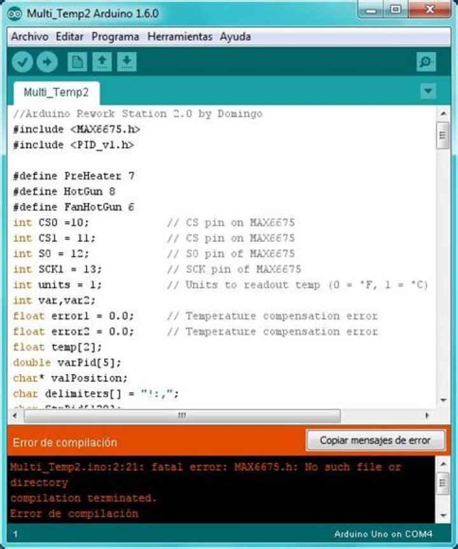Click the maximize window button
Screen dimensions: 458x549
pyautogui.click(x=396, y=9)
